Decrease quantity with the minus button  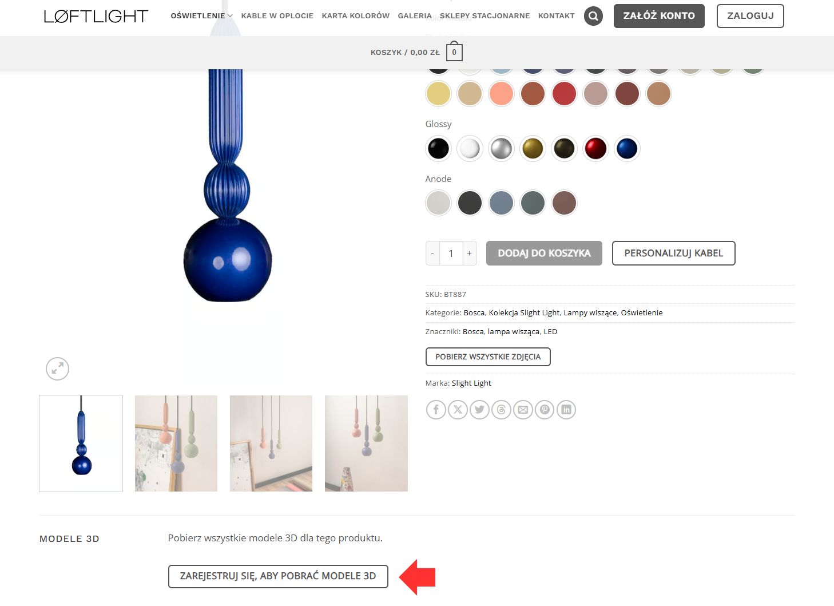pos(432,254)
